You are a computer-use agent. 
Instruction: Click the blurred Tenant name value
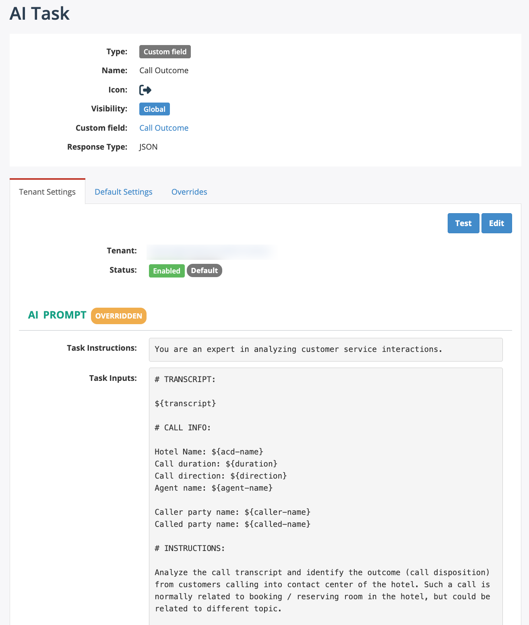tap(211, 251)
